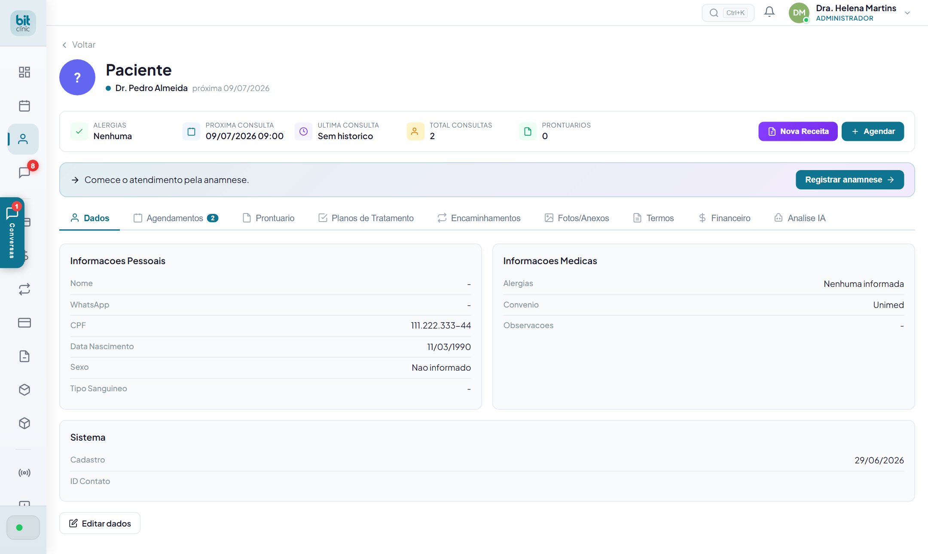The image size is (928, 554).
Task: Select the patients person icon in sidebar
Action: pyautogui.click(x=23, y=139)
